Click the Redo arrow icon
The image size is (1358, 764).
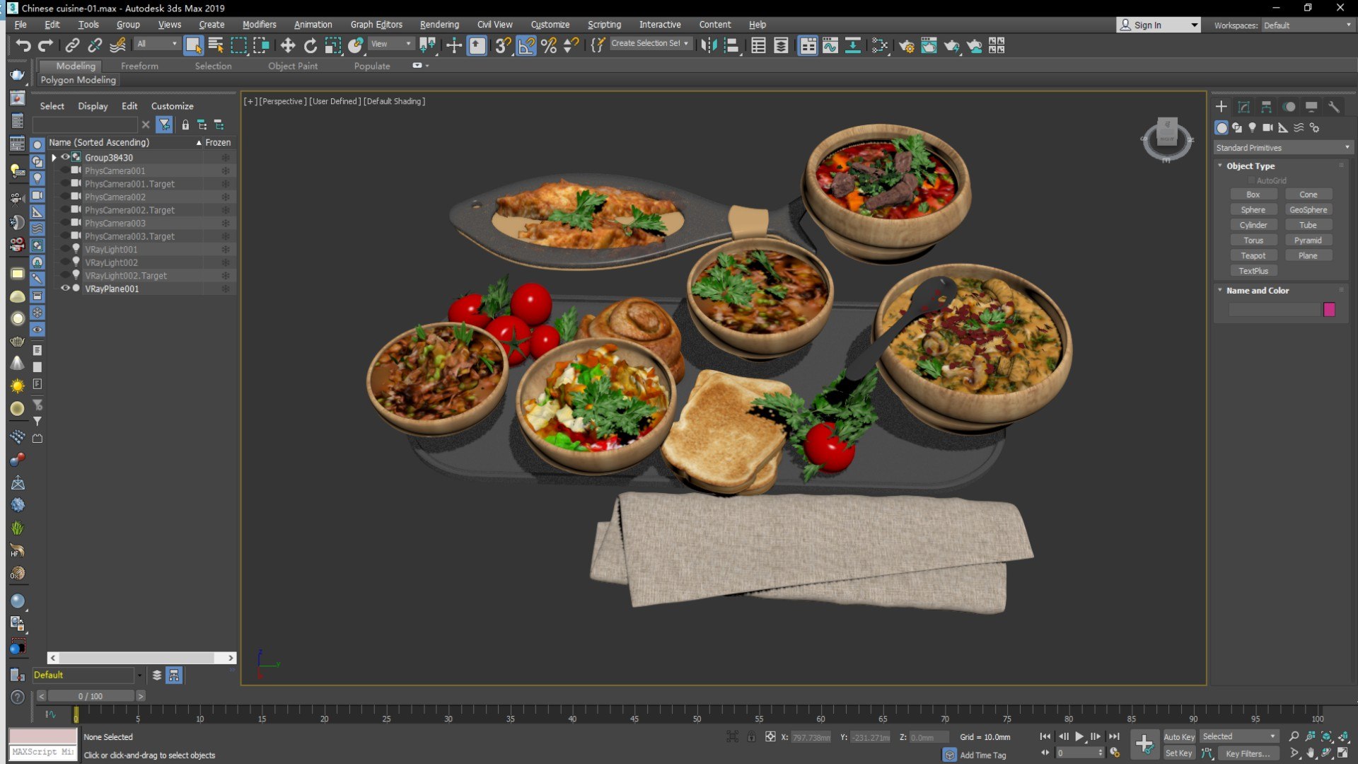tap(45, 45)
